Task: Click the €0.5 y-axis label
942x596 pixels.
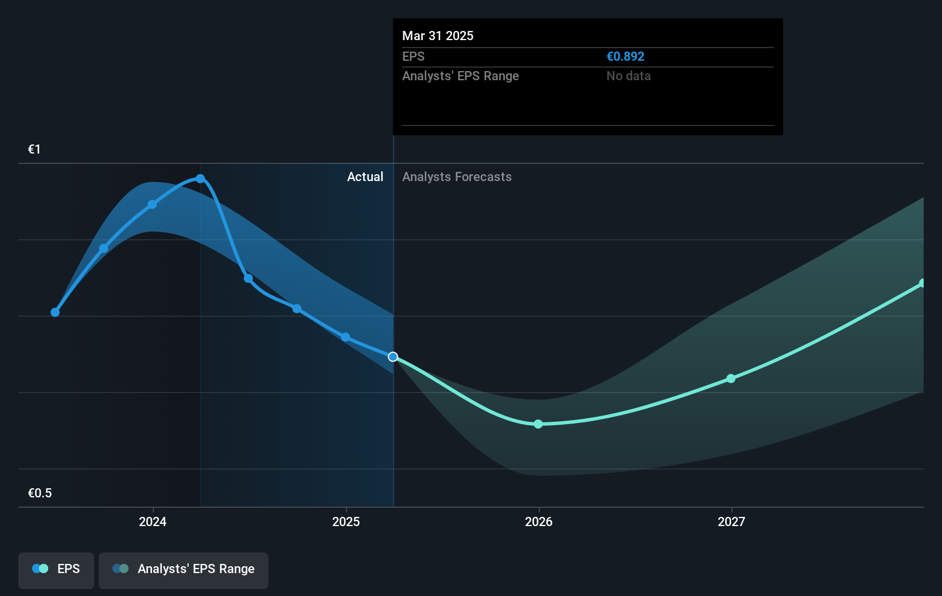Action: pyautogui.click(x=40, y=493)
